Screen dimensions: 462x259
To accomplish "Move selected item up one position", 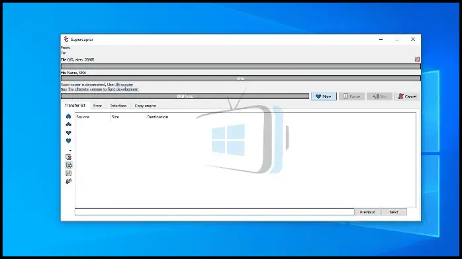I will pyautogui.click(x=68, y=124).
